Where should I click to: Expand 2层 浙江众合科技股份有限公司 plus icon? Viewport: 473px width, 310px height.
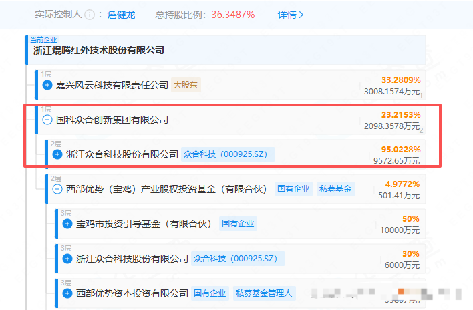point(57,154)
